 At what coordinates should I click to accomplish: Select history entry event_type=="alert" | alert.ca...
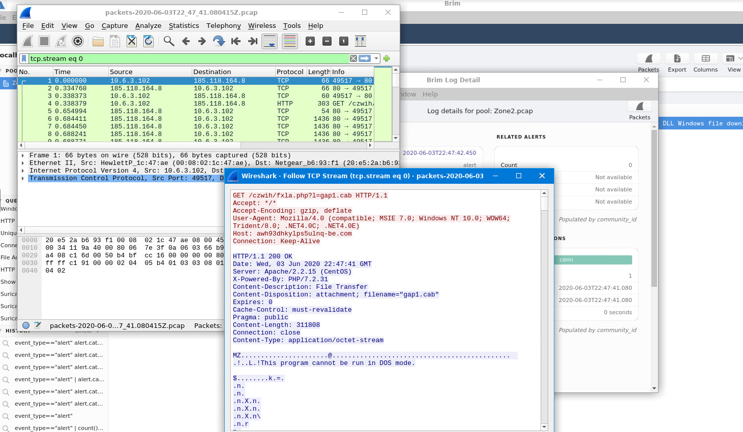point(59,379)
